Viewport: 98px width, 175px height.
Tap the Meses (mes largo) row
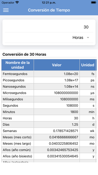pyautogui.click(x=17, y=144)
